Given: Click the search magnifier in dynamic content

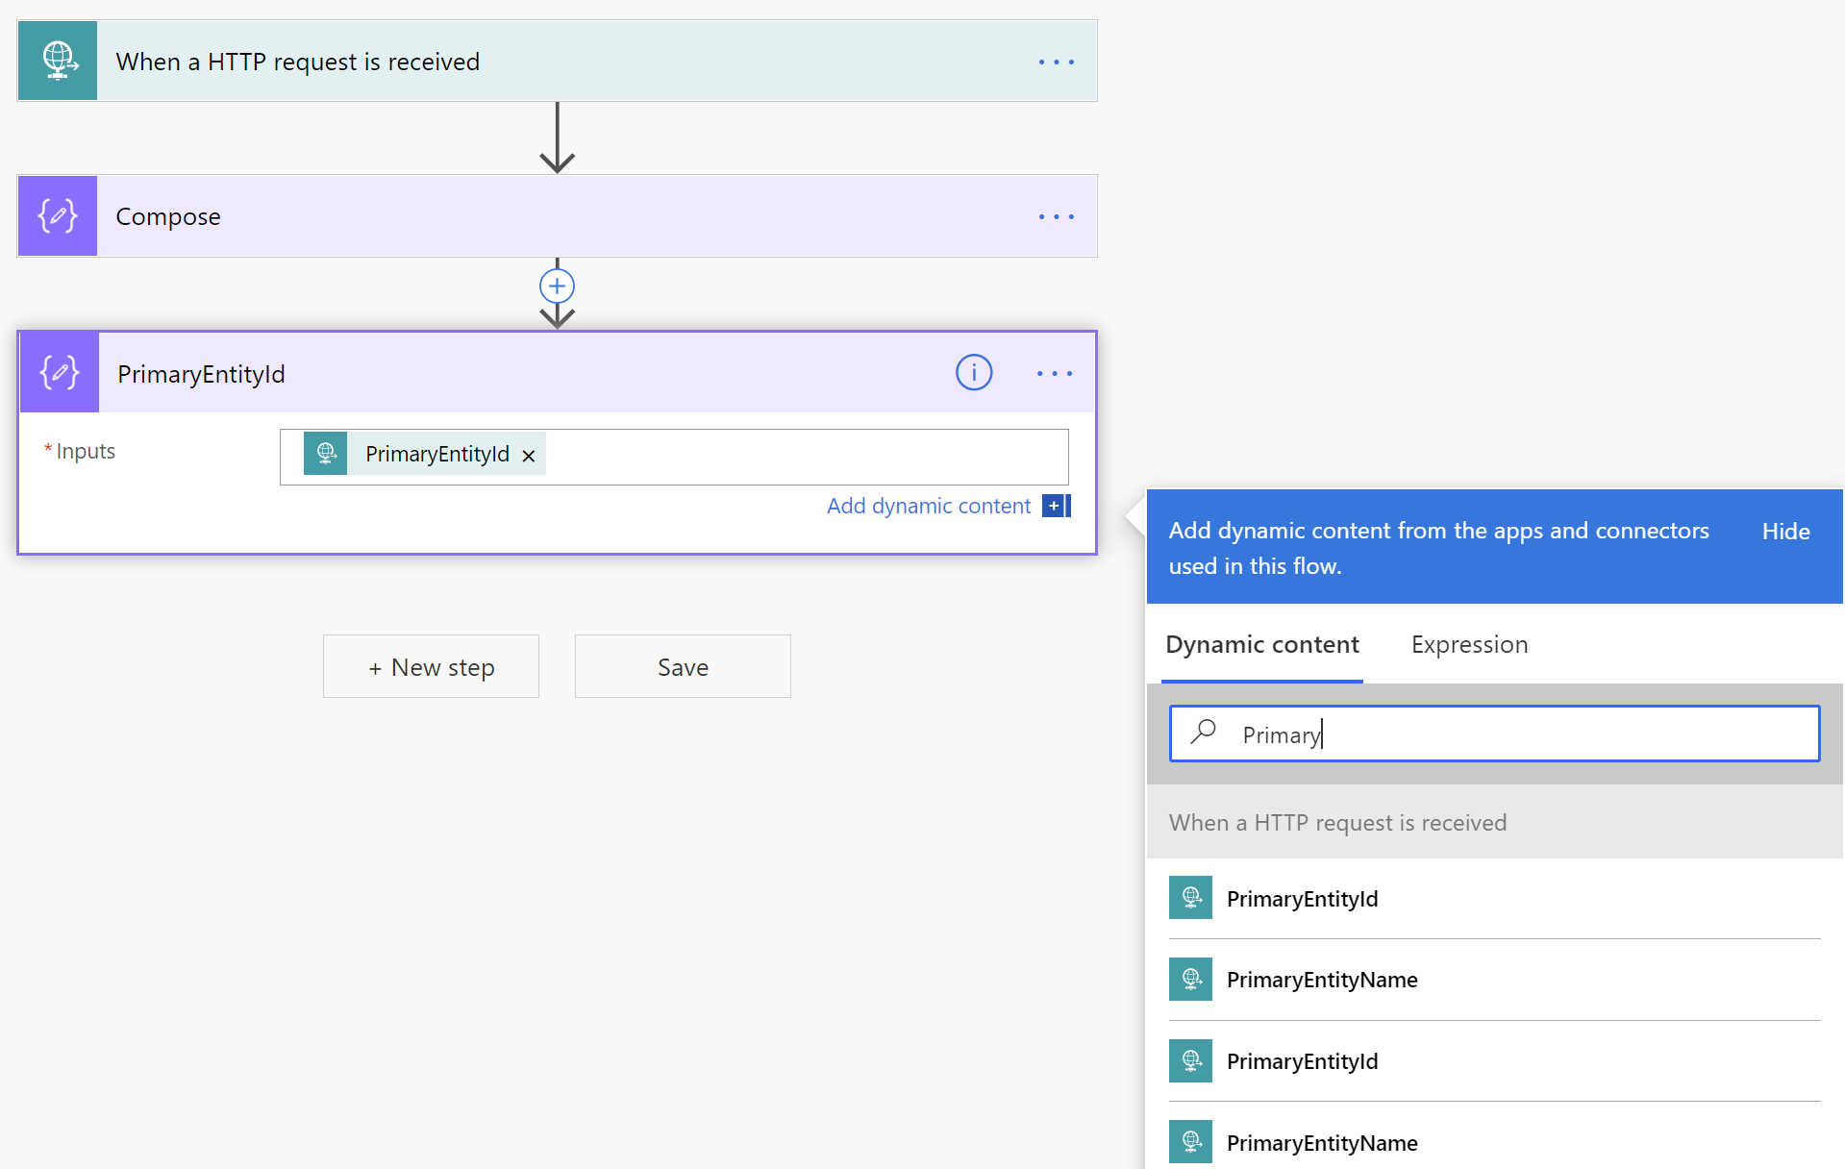Looking at the screenshot, I should (1202, 733).
